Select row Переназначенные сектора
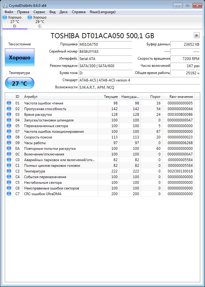The height and width of the screenshot is (287, 205). (100, 126)
